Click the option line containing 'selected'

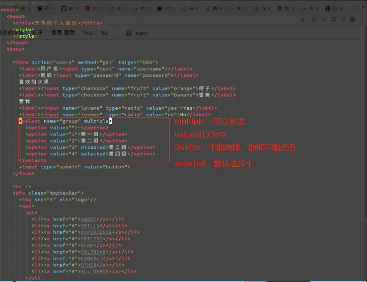pyautogui.click(x=90, y=154)
